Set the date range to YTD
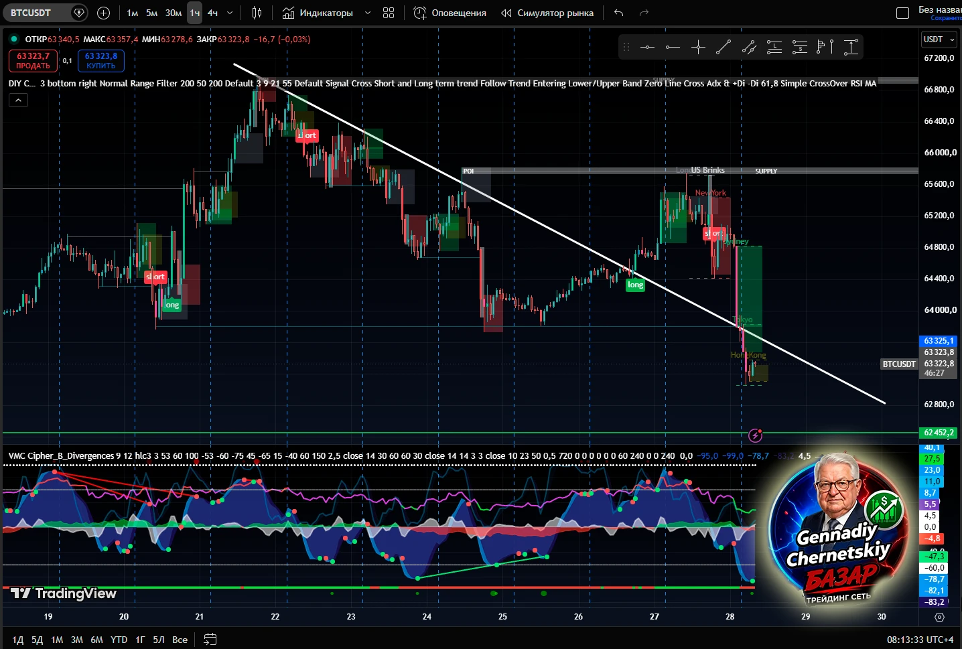This screenshot has width=962, height=649. coord(119,640)
